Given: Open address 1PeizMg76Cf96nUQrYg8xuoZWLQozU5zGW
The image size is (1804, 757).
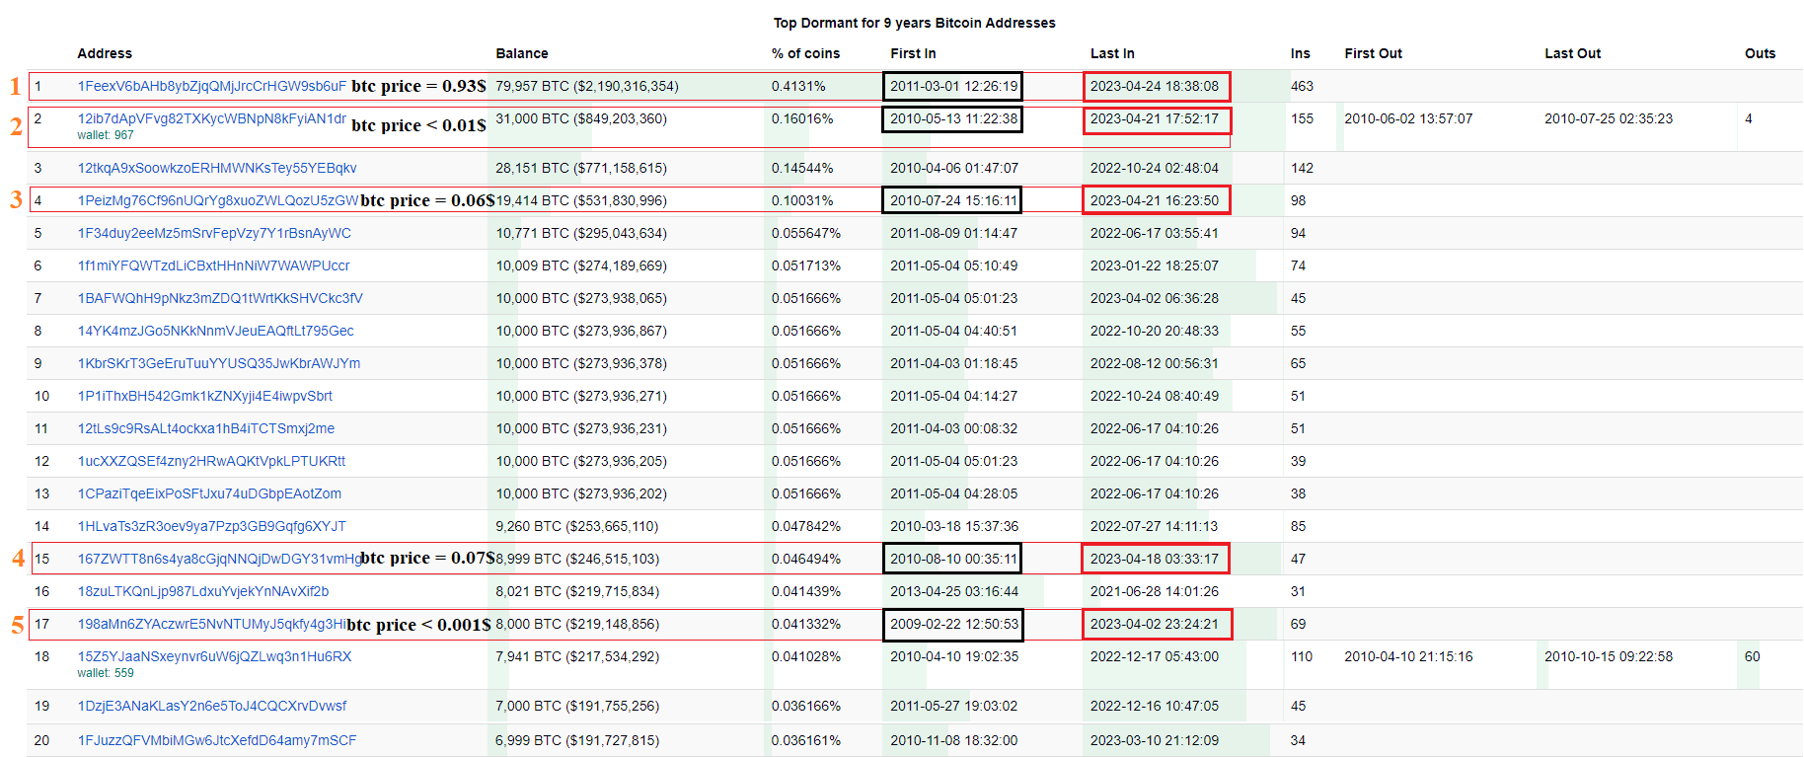Looking at the screenshot, I should coord(218,200).
